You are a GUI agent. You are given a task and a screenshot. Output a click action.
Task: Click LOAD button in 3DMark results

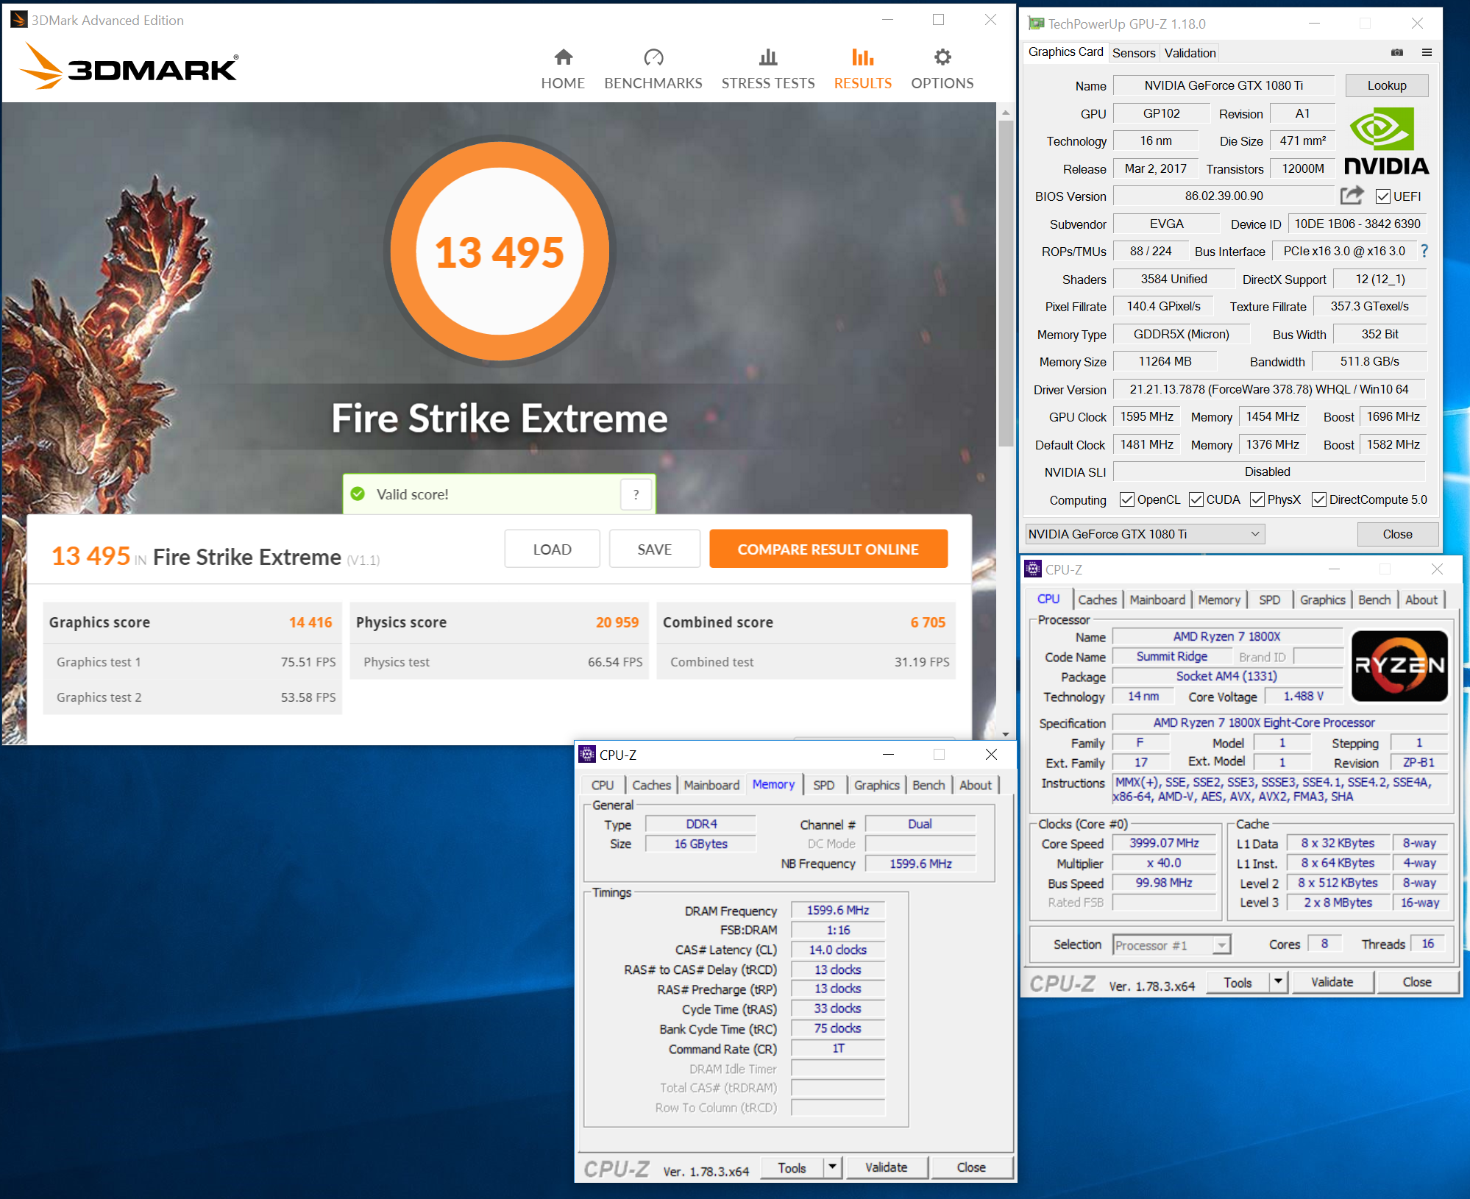click(552, 549)
